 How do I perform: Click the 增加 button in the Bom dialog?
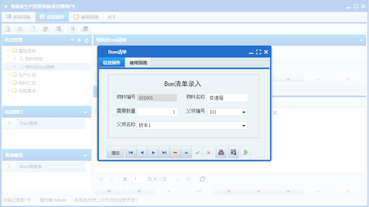pos(115,152)
